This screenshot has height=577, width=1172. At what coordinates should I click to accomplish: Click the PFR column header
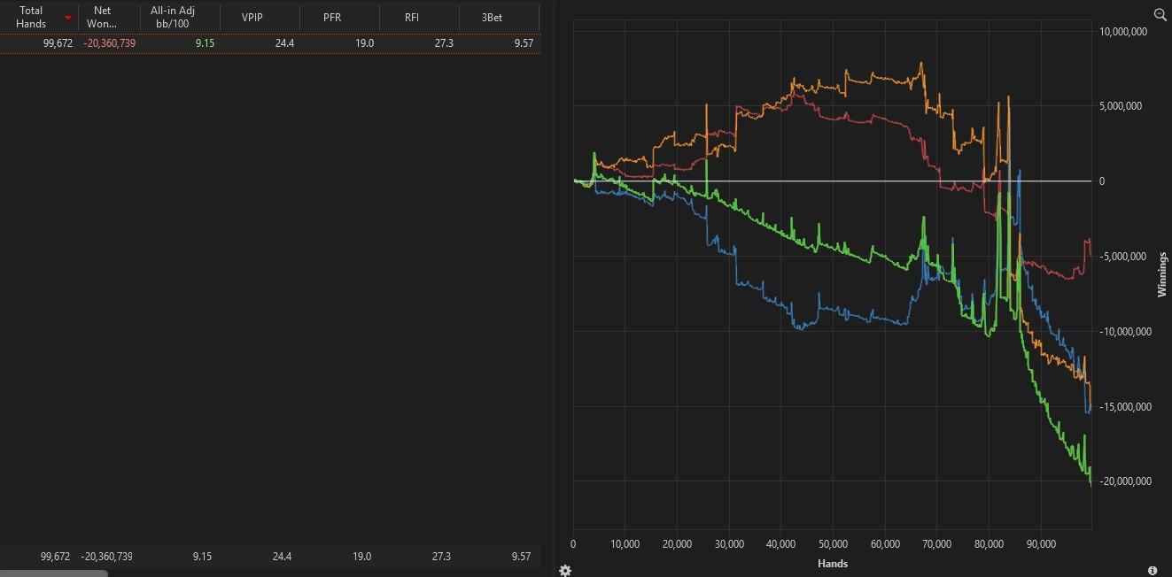[x=332, y=18]
